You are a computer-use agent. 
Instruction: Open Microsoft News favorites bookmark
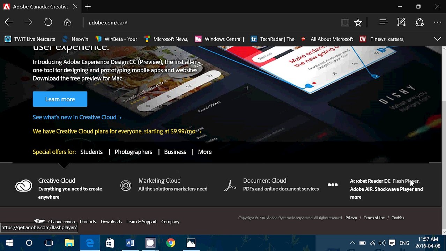(166, 39)
